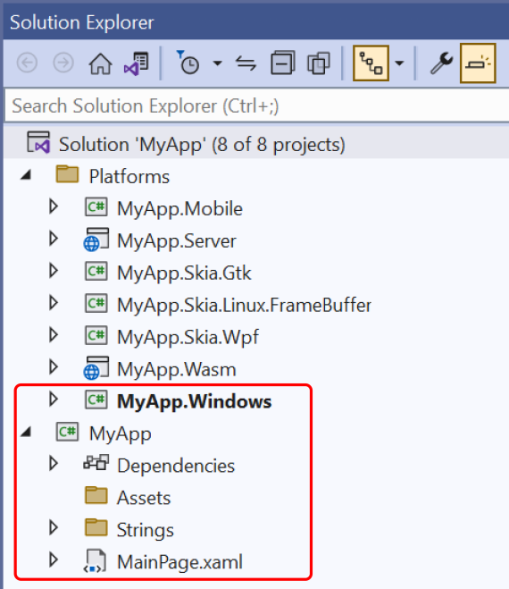
Task: Select MyApp.Mobile project
Action: tap(179, 209)
